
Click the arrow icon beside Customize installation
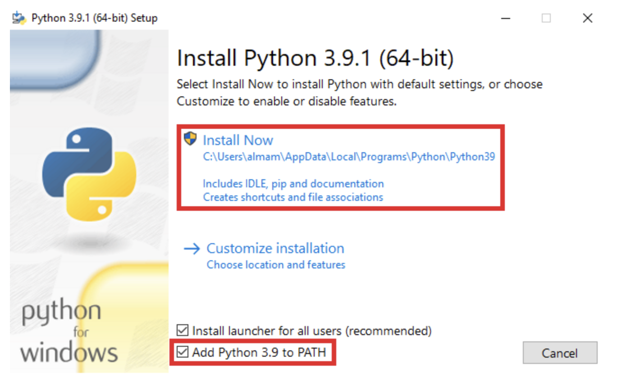click(192, 249)
